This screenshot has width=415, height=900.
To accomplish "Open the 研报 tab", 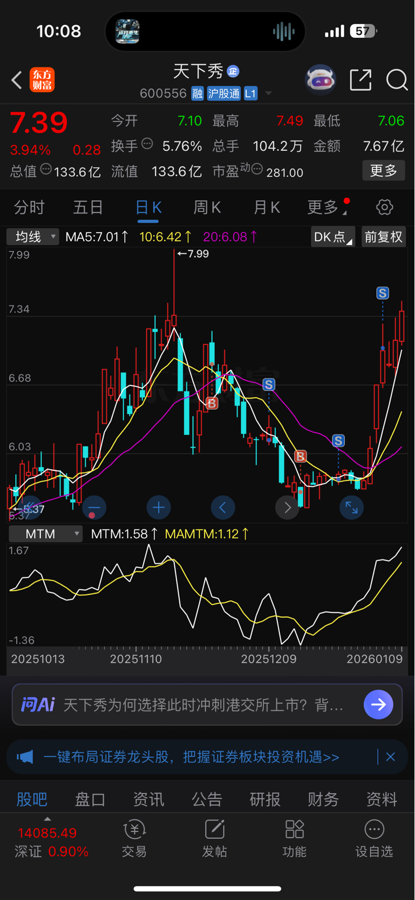I will point(265,799).
